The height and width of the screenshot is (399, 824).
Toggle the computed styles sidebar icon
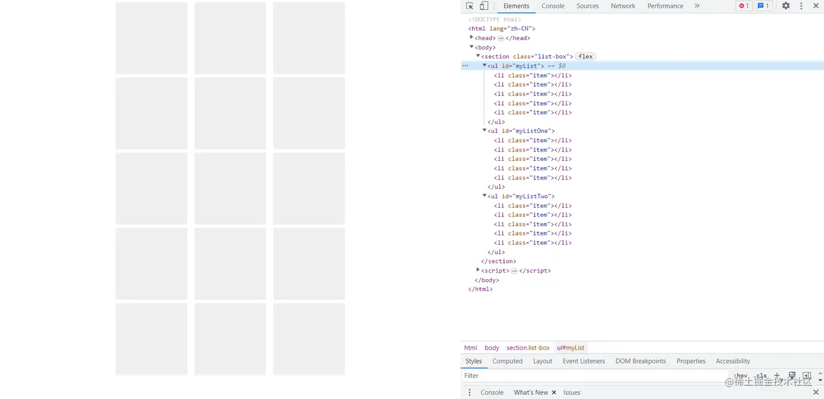click(807, 376)
